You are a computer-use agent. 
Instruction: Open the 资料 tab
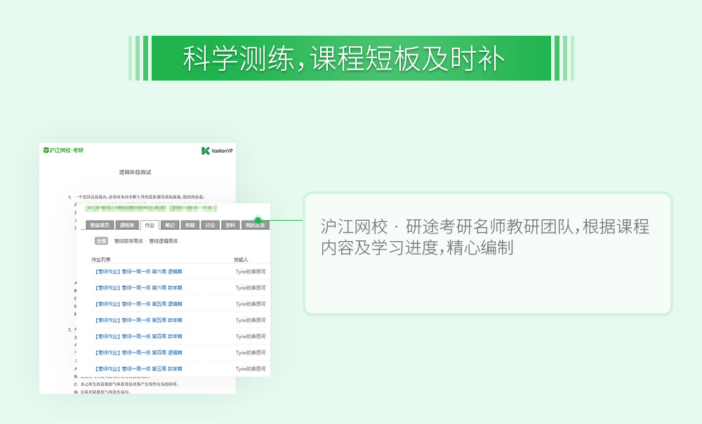[x=230, y=225]
